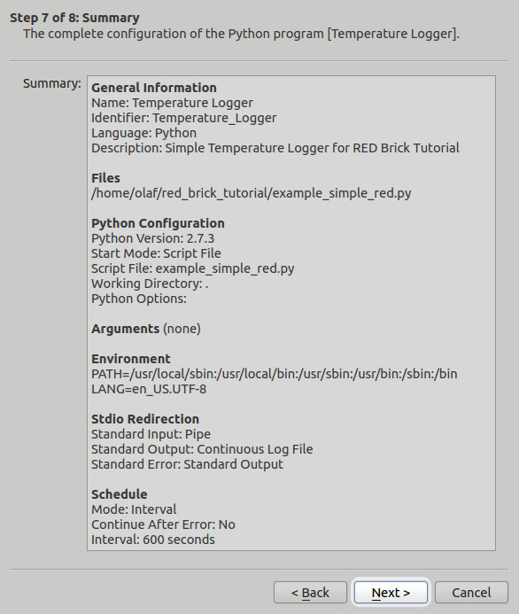Select the LANG=en_US.UTF-8 line
Image resolution: width=519 pixels, height=614 pixels.
point(149,389)
